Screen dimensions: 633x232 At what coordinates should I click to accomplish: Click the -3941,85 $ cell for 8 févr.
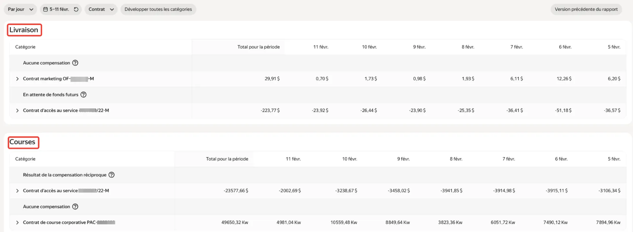coord(451,191)
